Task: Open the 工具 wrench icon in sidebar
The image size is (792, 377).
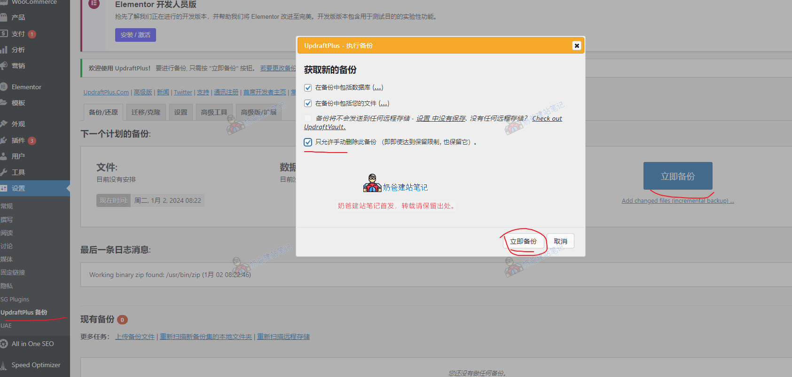Action: (4, 172)
